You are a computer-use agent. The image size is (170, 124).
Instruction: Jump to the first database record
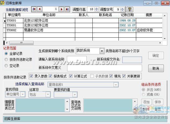click(34, 9)
